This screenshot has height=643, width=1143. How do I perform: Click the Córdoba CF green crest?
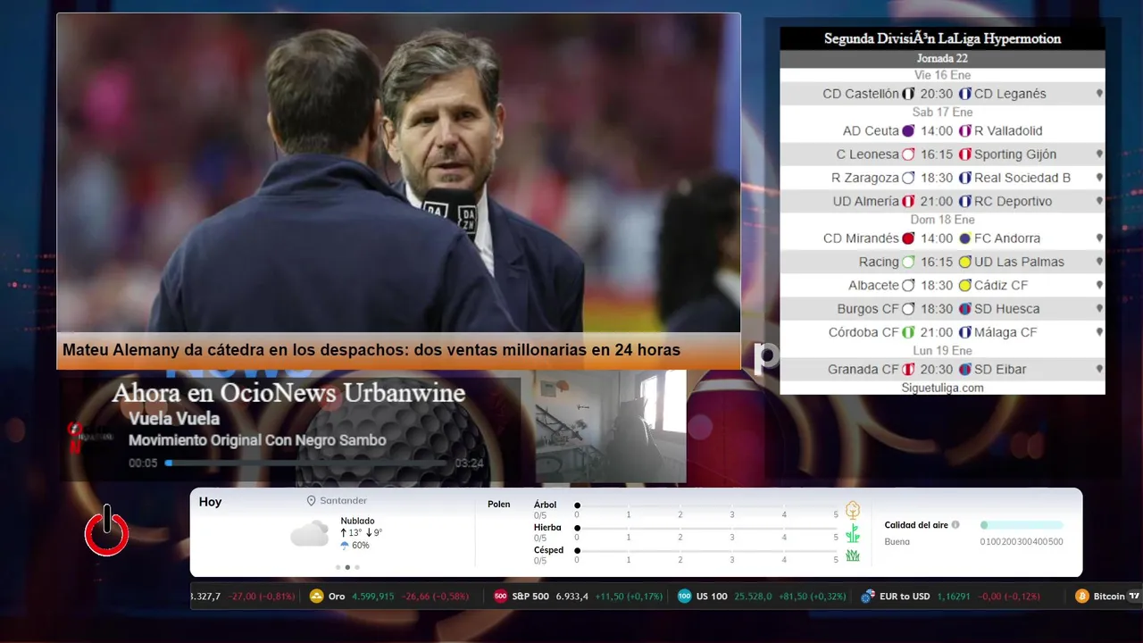pyautogui.click(x=908, y=332)
